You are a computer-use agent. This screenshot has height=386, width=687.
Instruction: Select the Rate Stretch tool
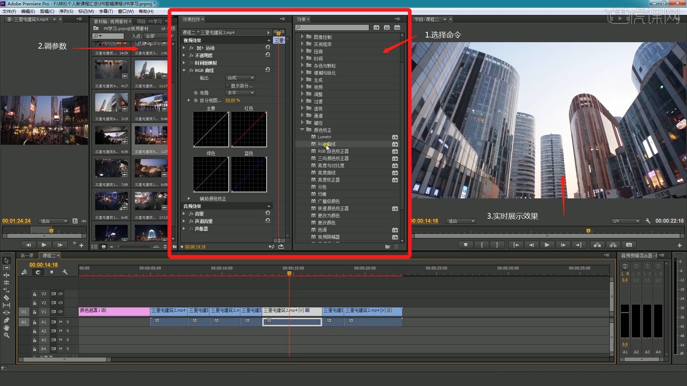point(6,290)
